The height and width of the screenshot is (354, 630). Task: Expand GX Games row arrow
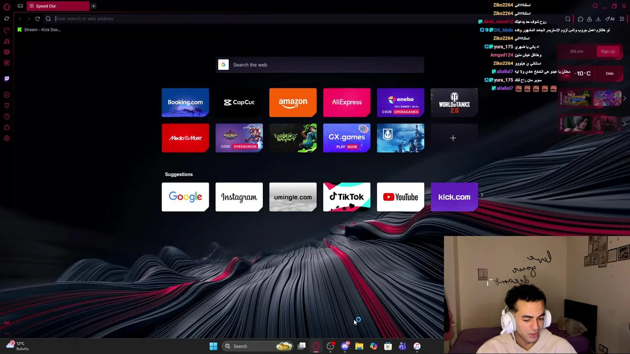tap(625, 98)
